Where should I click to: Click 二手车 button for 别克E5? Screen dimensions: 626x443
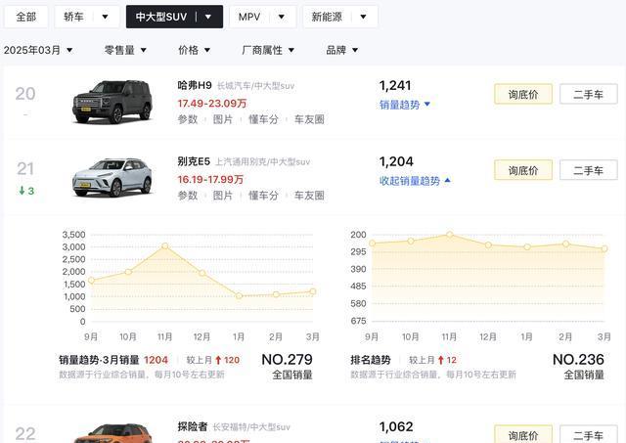pos(588,170)
